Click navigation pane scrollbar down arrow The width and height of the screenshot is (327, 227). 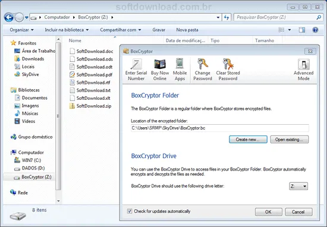point(59,201)
